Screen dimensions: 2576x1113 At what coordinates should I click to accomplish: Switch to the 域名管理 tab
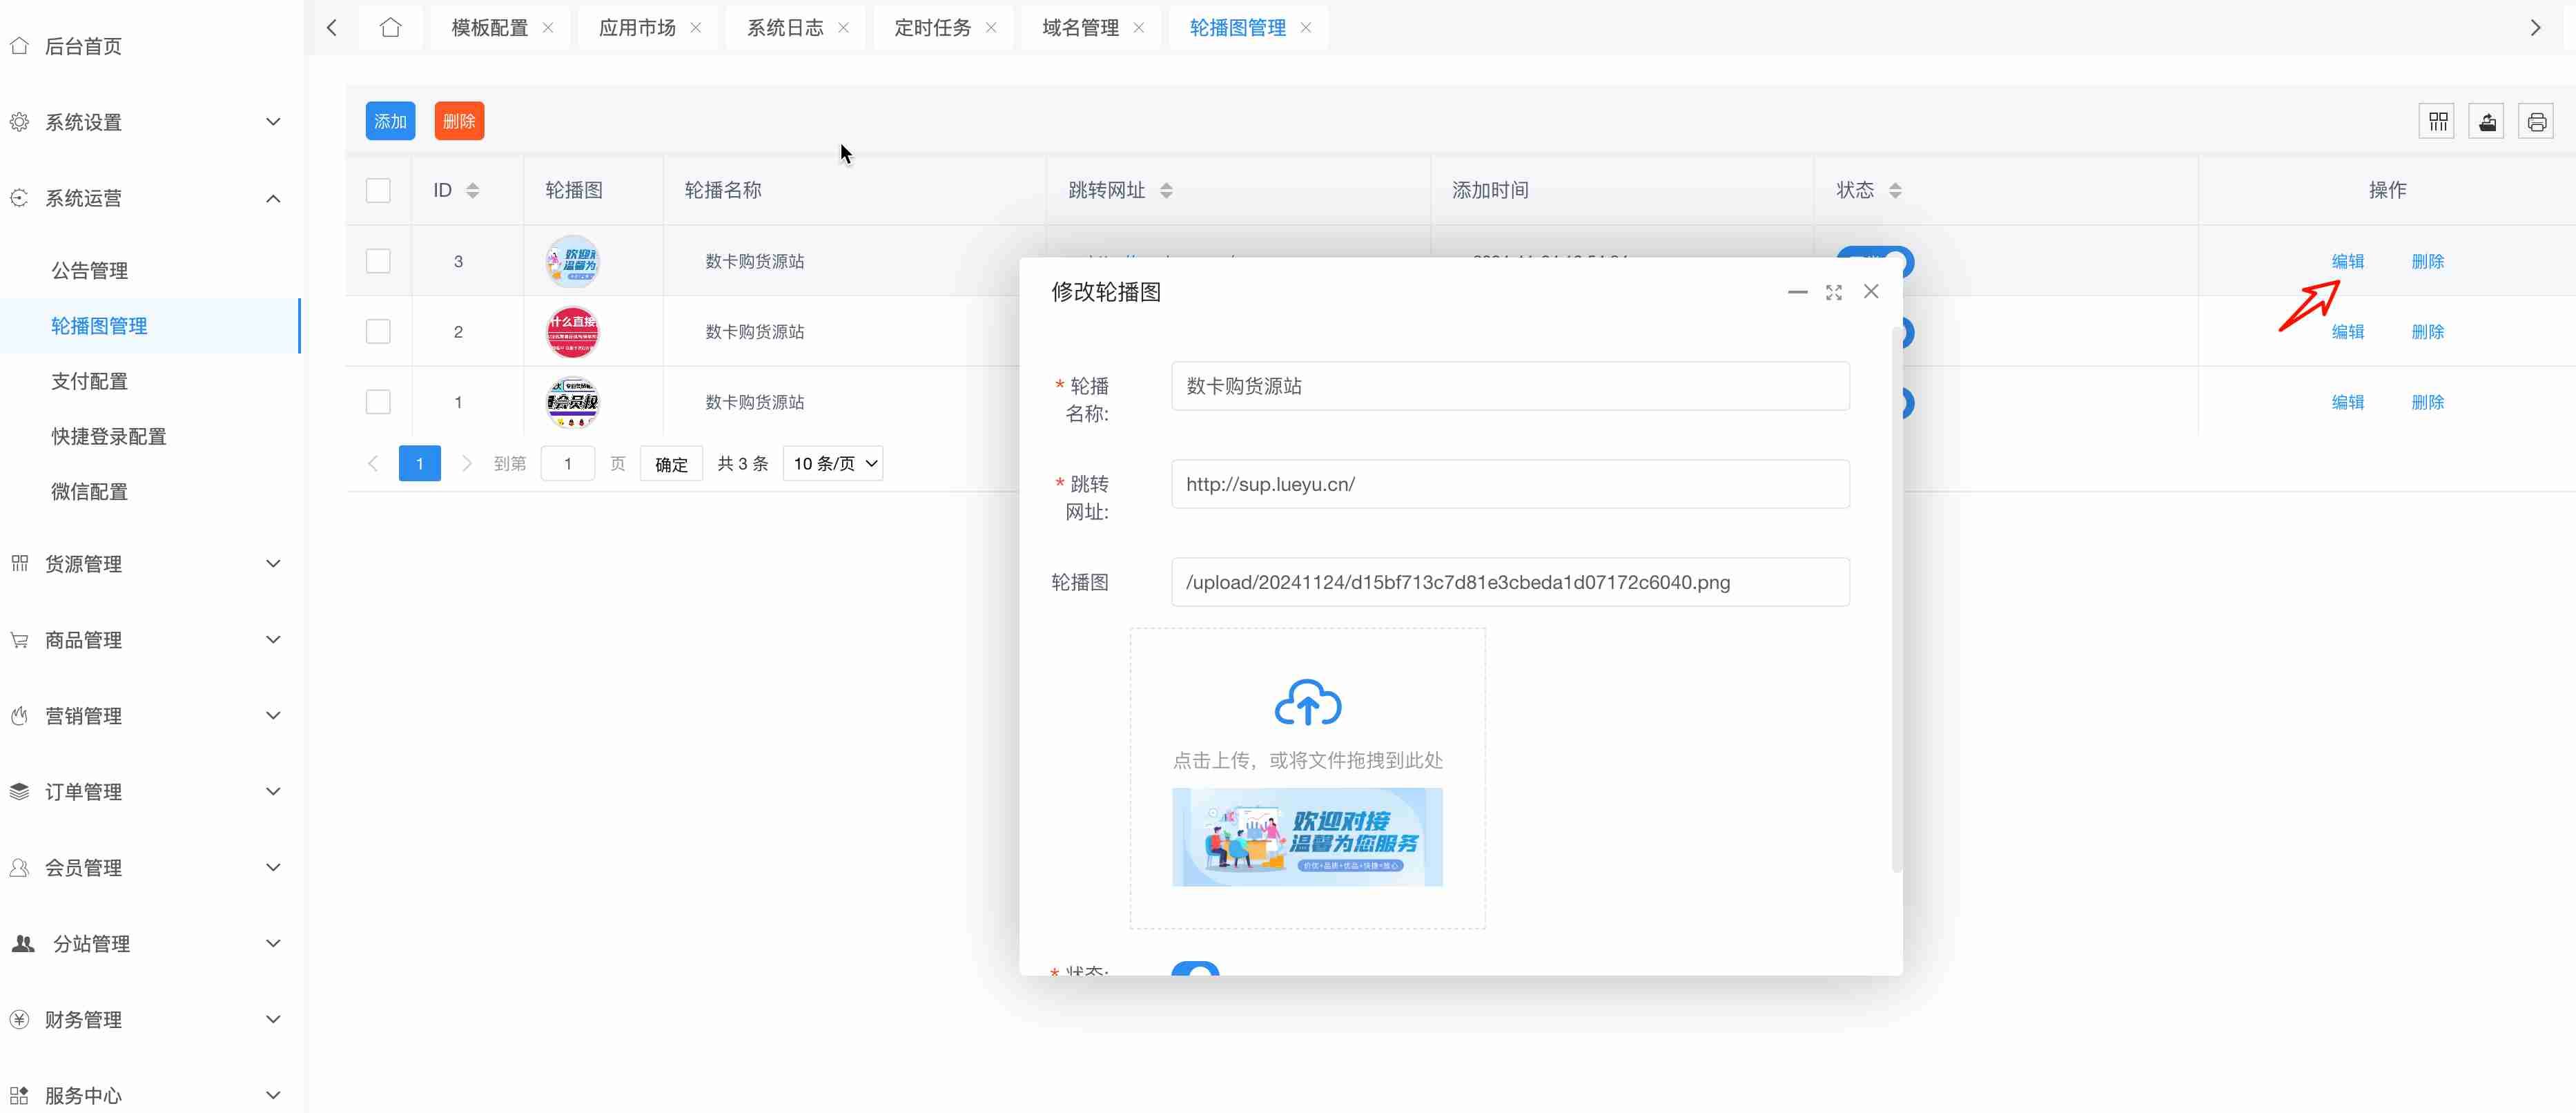pos(1080,28)
